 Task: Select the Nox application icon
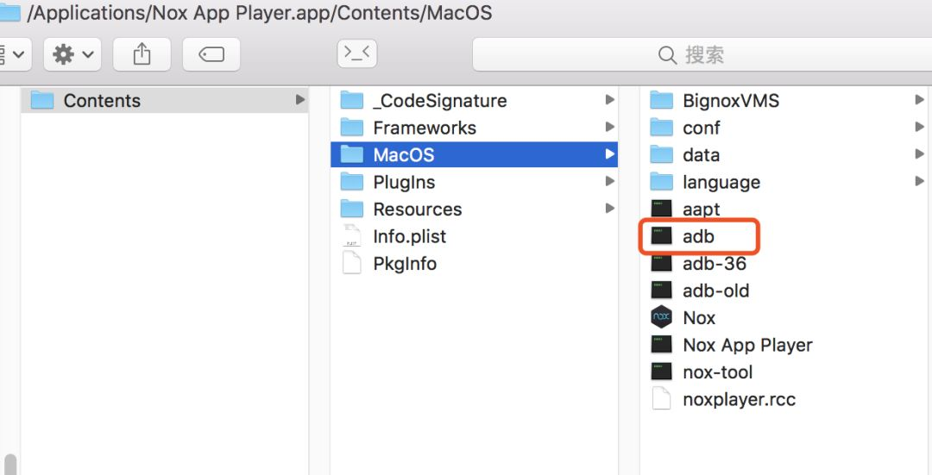661,317
